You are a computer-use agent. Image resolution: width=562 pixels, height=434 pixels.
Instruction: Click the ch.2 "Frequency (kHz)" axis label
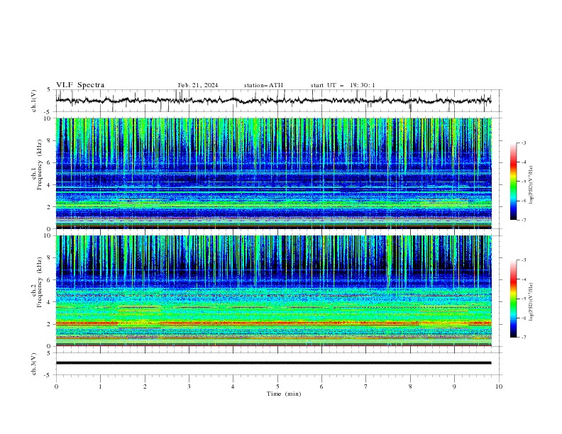click(40, 282)
